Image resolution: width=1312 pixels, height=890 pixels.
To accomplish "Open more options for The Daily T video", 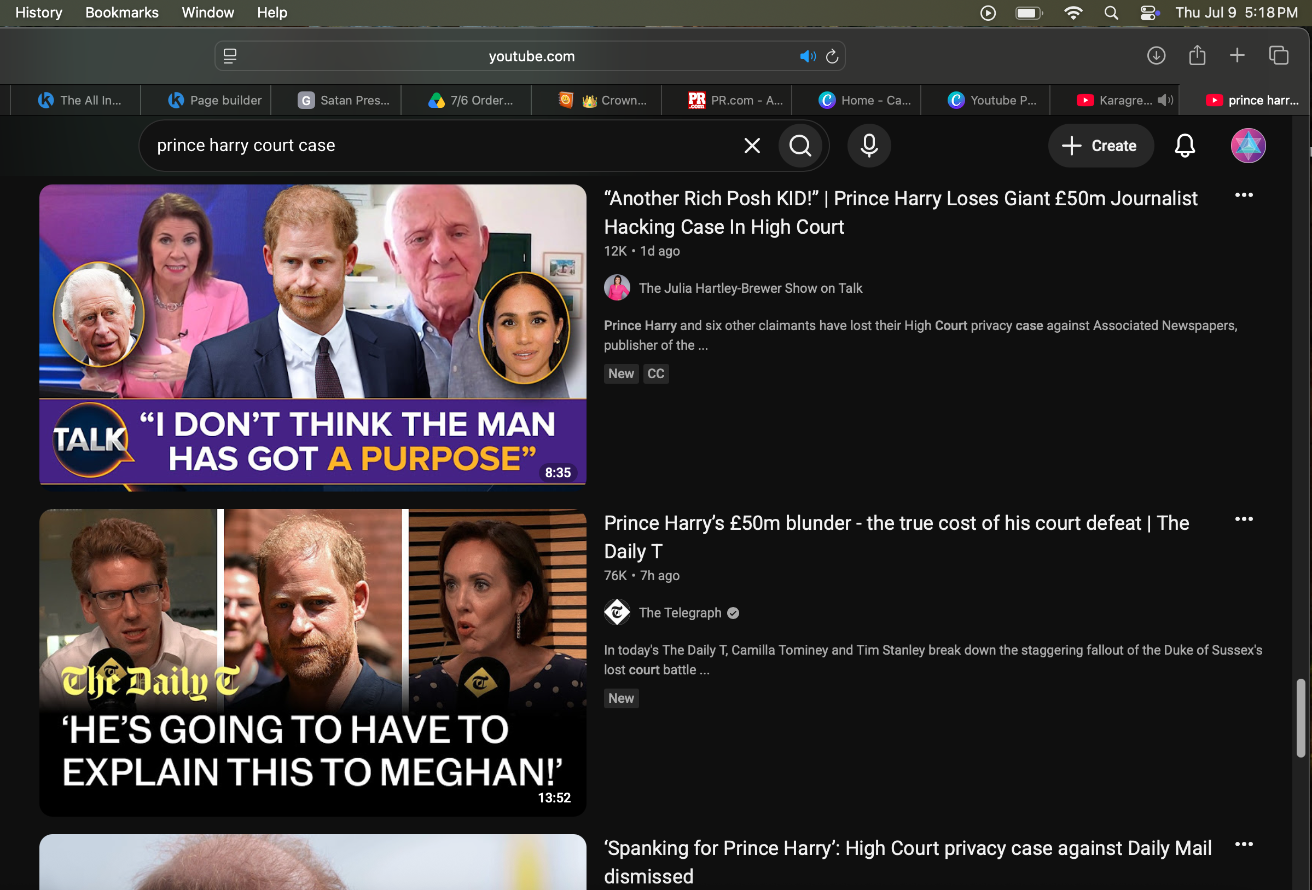I will [x=1244, y=519].
